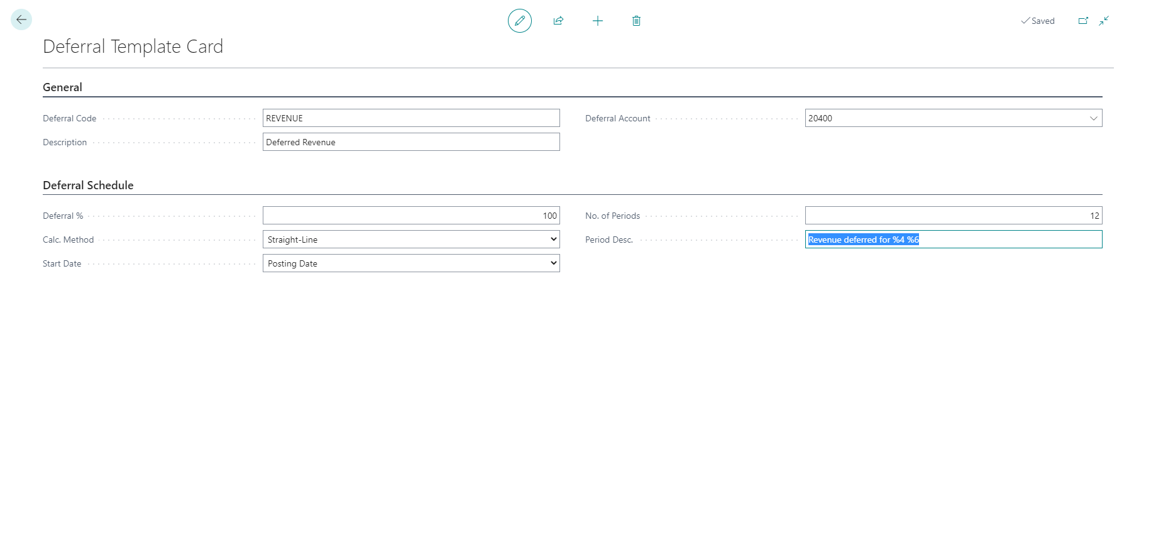Create a new record with plus icon

tap(598, 21)
